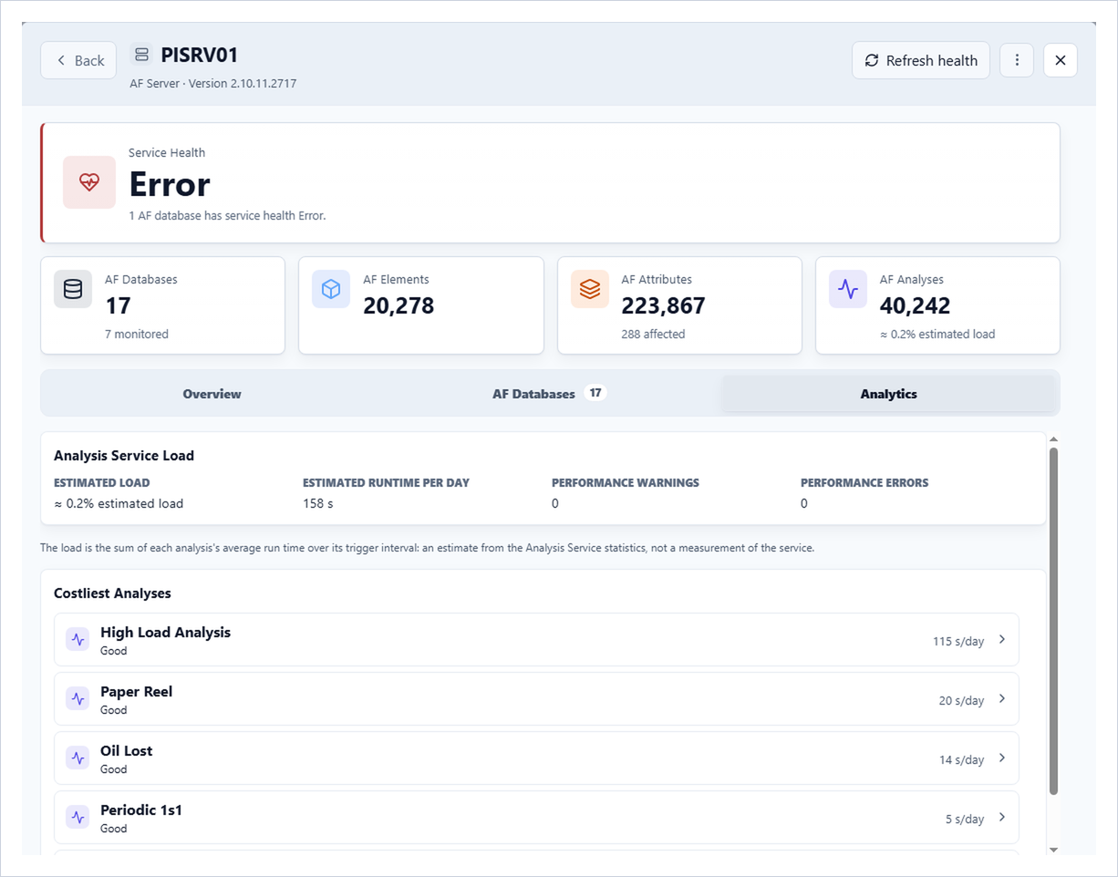Expand Oil Lost row chevron
The height and width of the screenshot is (877, 1118).
[1002, 758]
